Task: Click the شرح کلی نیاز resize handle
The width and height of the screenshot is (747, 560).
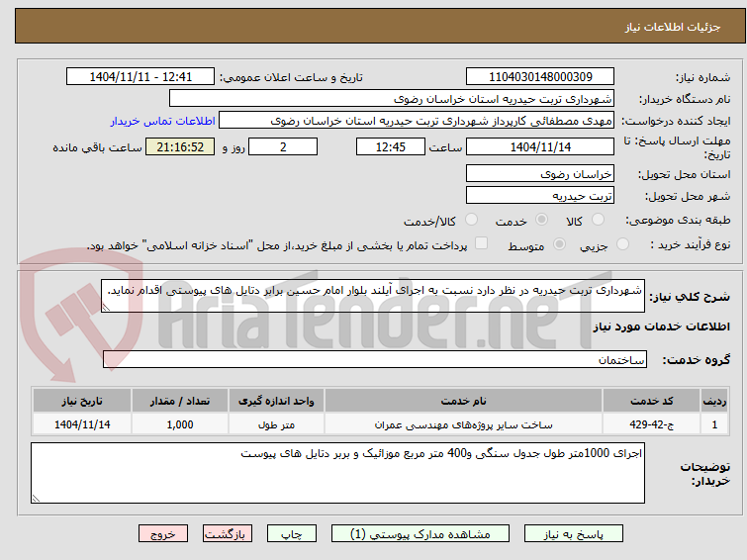Action: [106, 308]
